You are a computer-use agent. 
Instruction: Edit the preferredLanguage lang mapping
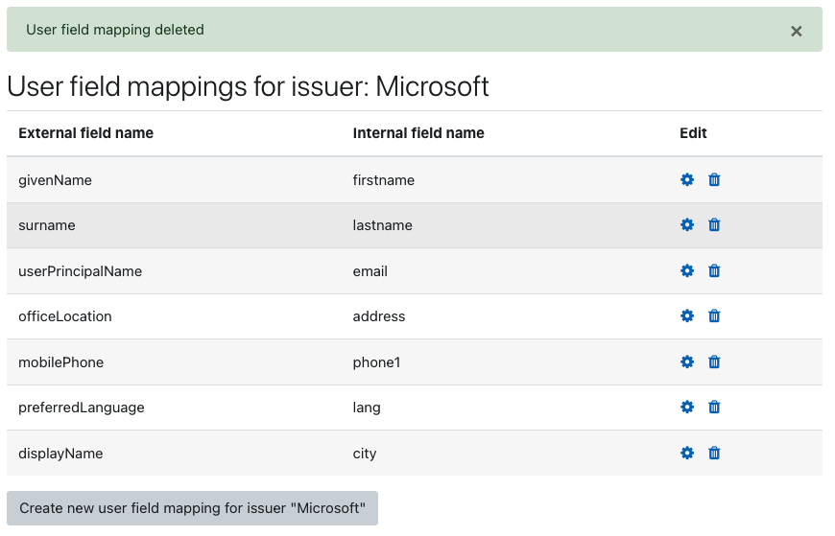pyautogui.click(x=687, y=408)
